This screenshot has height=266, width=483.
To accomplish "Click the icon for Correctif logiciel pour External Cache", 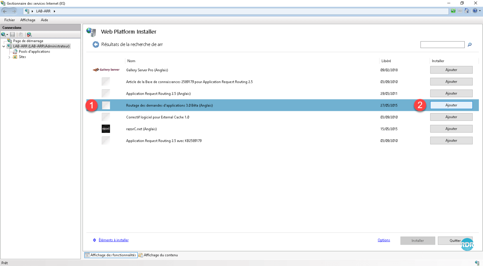I will click(x=106, y=117).
